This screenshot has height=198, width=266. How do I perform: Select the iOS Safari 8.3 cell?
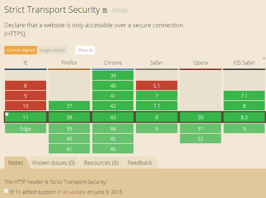tap(244, 117)
